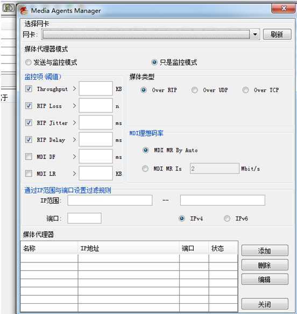Click the 名称 column header
297x314 pixels.
(x=49, y=248)
